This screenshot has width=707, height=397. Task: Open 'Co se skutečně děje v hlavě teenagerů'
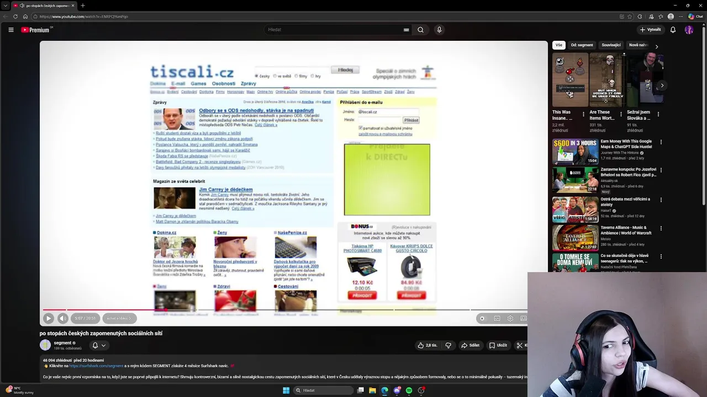[x=575, y=262]
